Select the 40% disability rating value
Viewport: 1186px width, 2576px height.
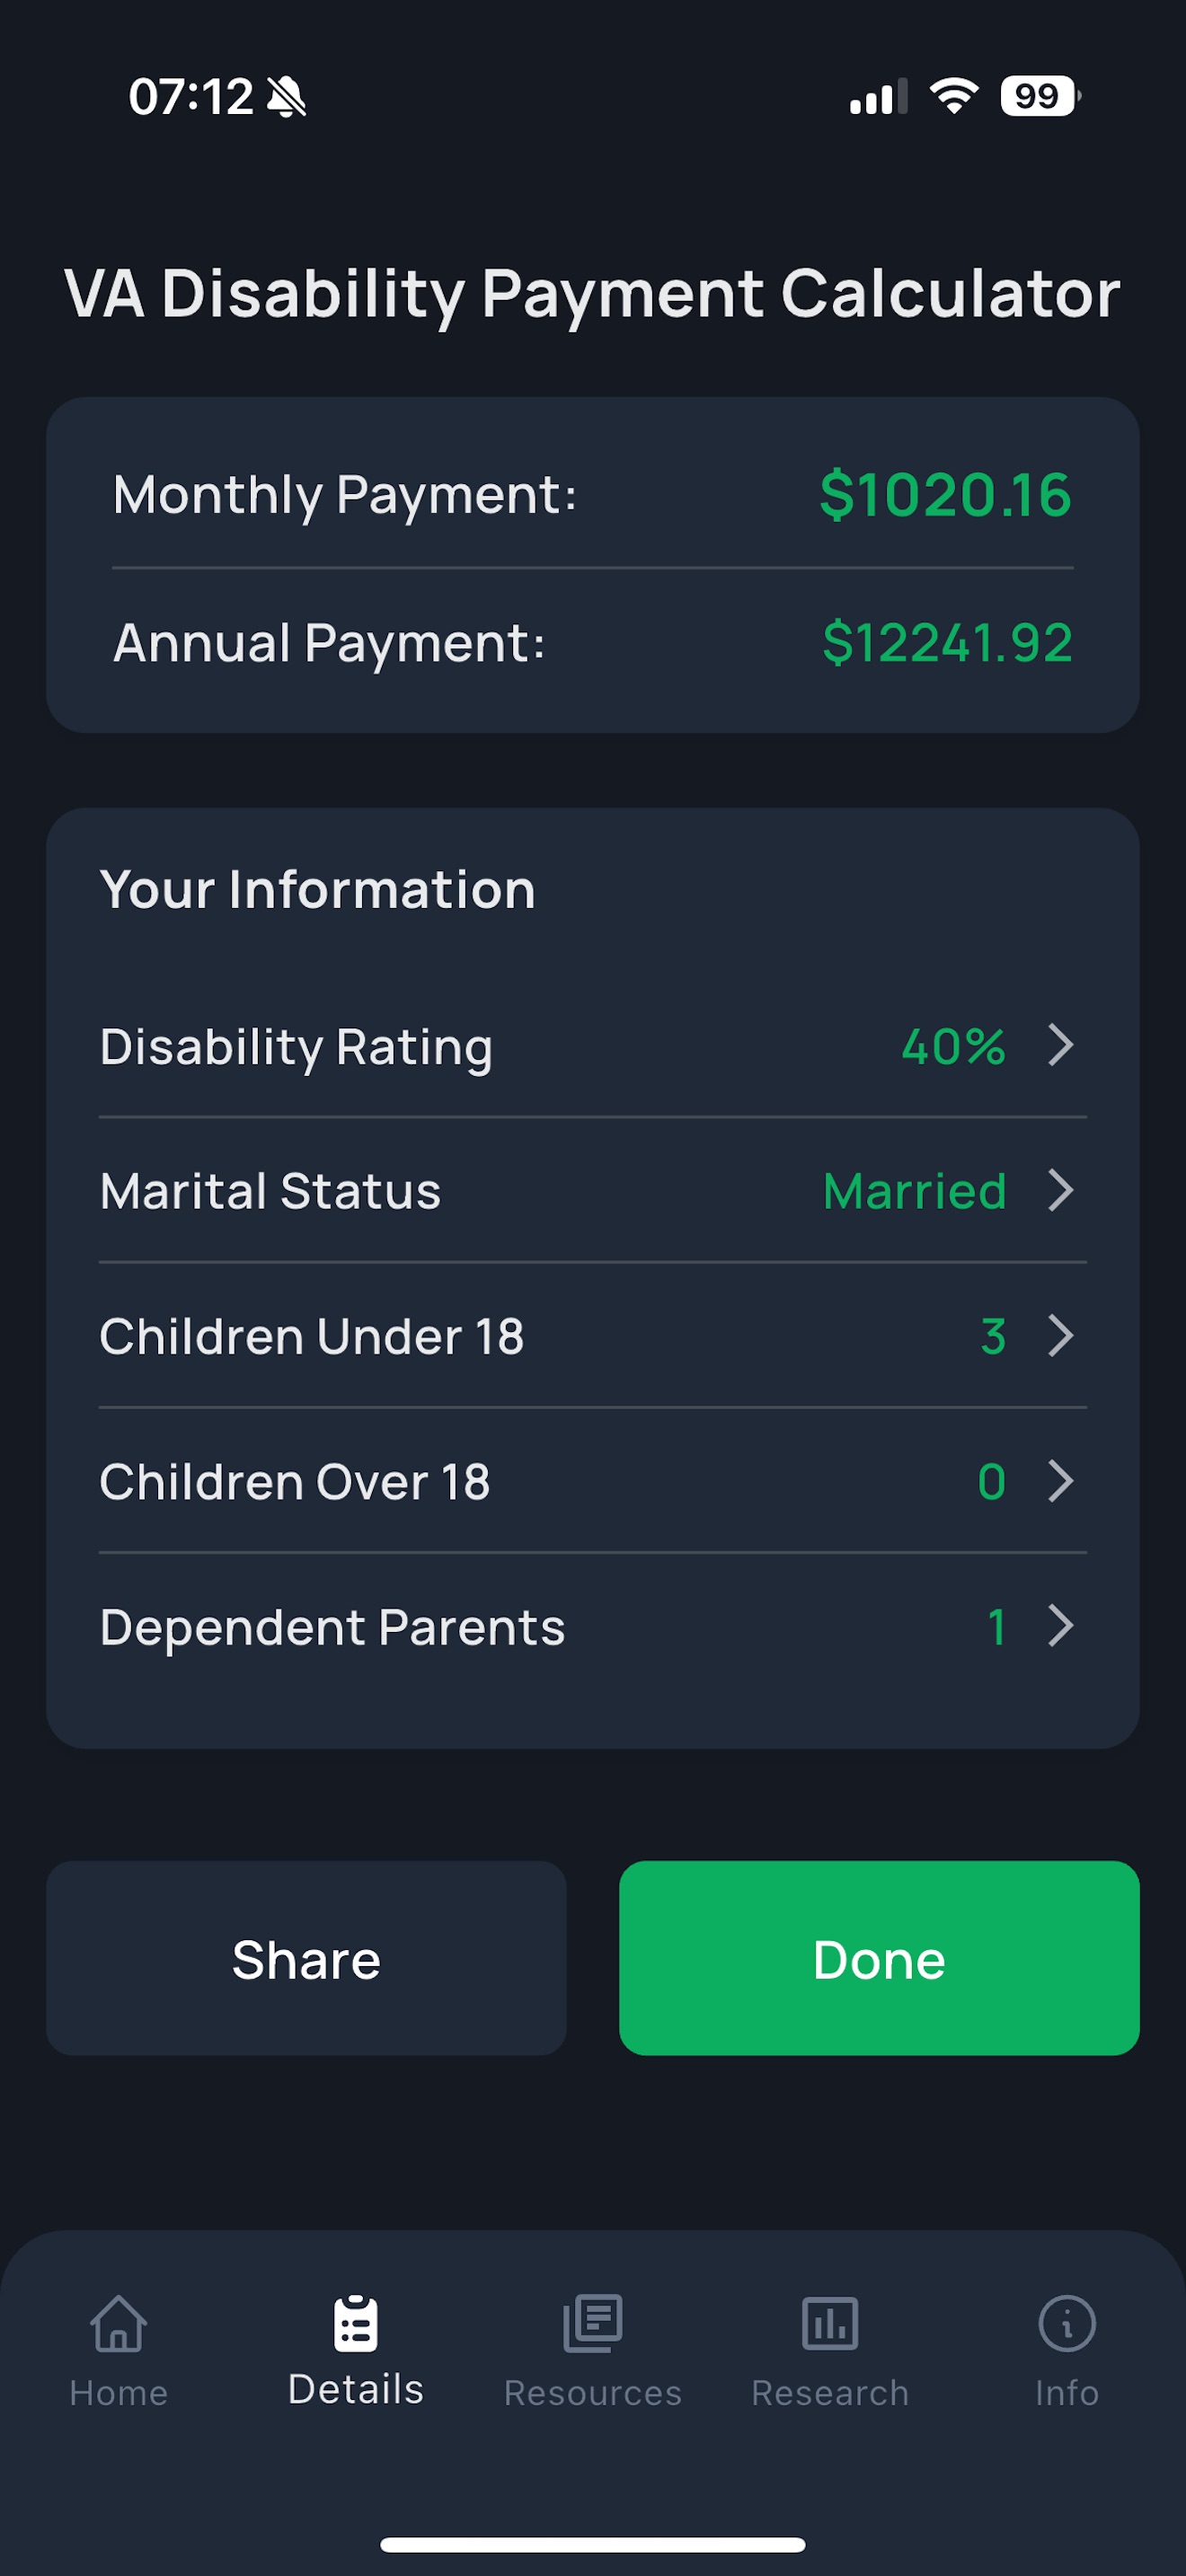click(953, 1046)
